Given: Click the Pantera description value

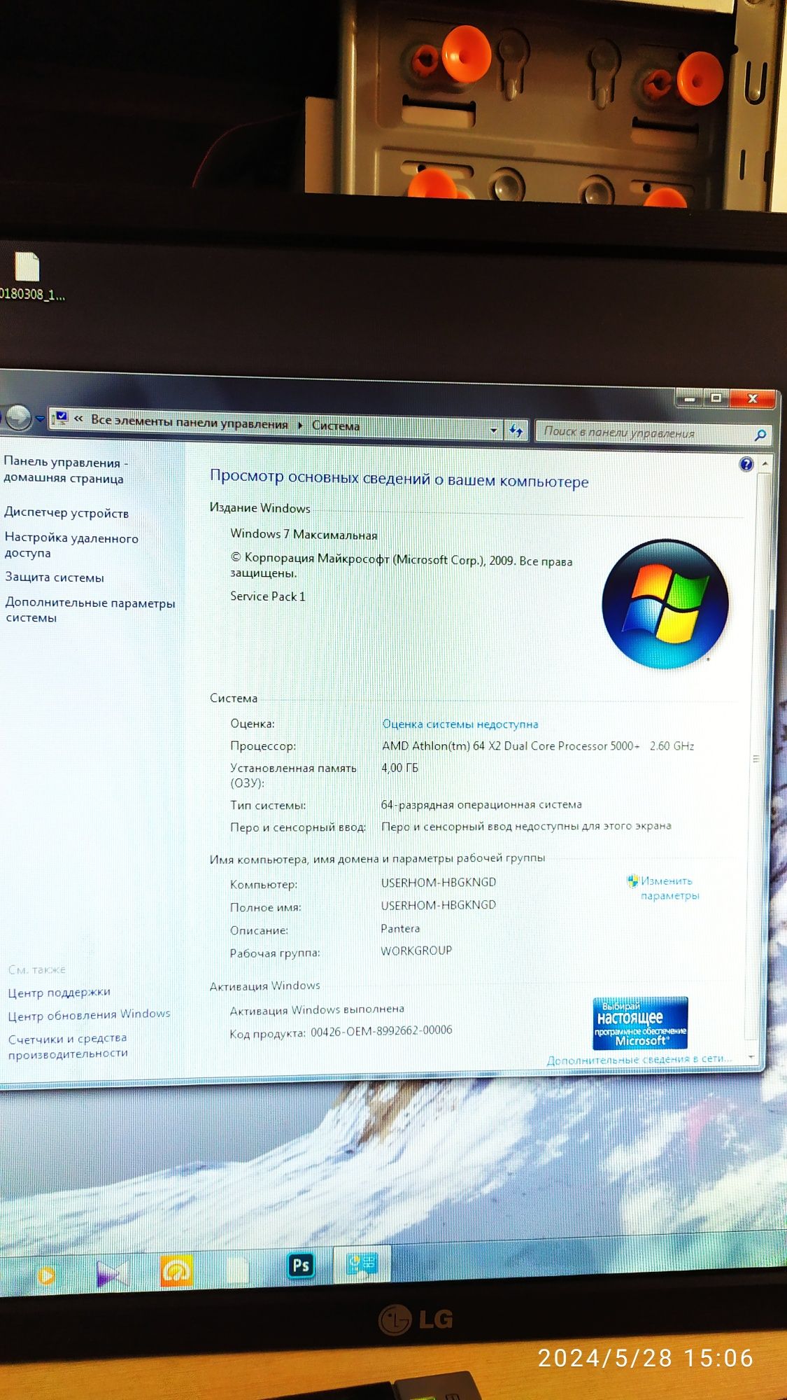Looking at the screenshot, I should tap(400, 928).
